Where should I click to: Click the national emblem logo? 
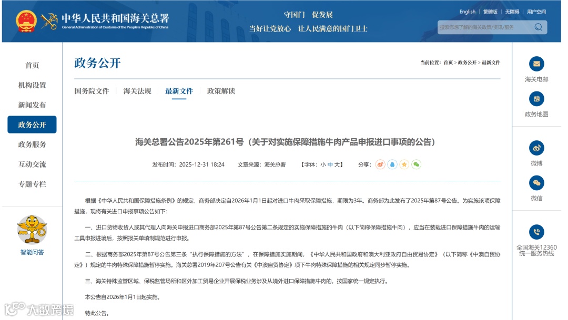tap(26, 21)
